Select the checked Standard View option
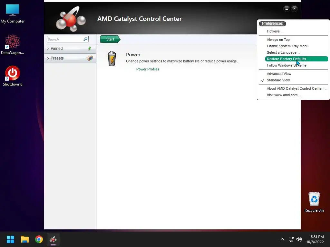Viewport: 330px width, 247px height. tap(278, 80)
